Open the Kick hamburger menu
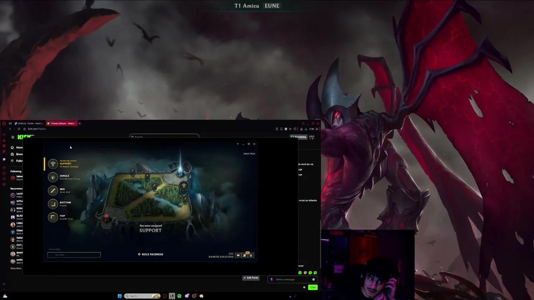 13,137
